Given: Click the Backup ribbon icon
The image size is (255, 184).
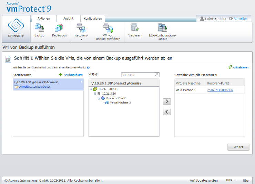Looking at the screenshot, I should click(39, 28).
